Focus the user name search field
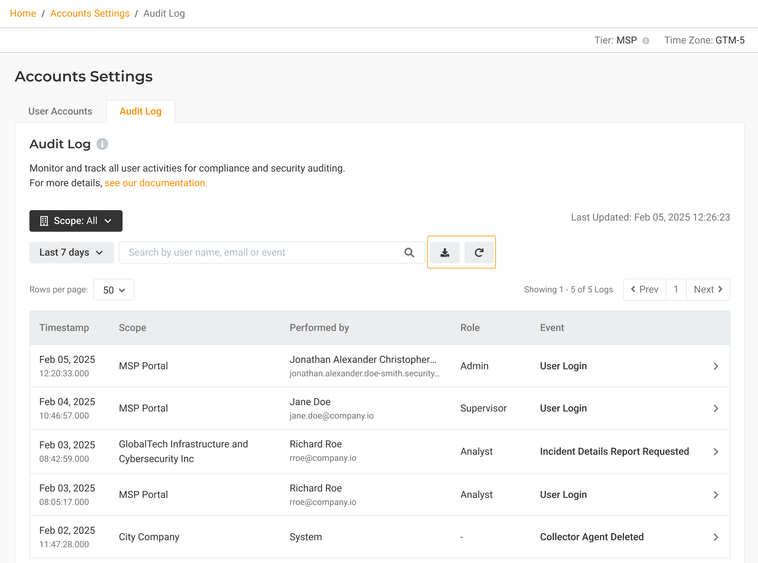 point(263,252)
